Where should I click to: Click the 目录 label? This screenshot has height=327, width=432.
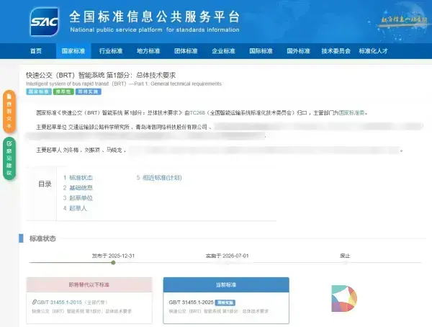pyautogui.click(x=45, y=184)
